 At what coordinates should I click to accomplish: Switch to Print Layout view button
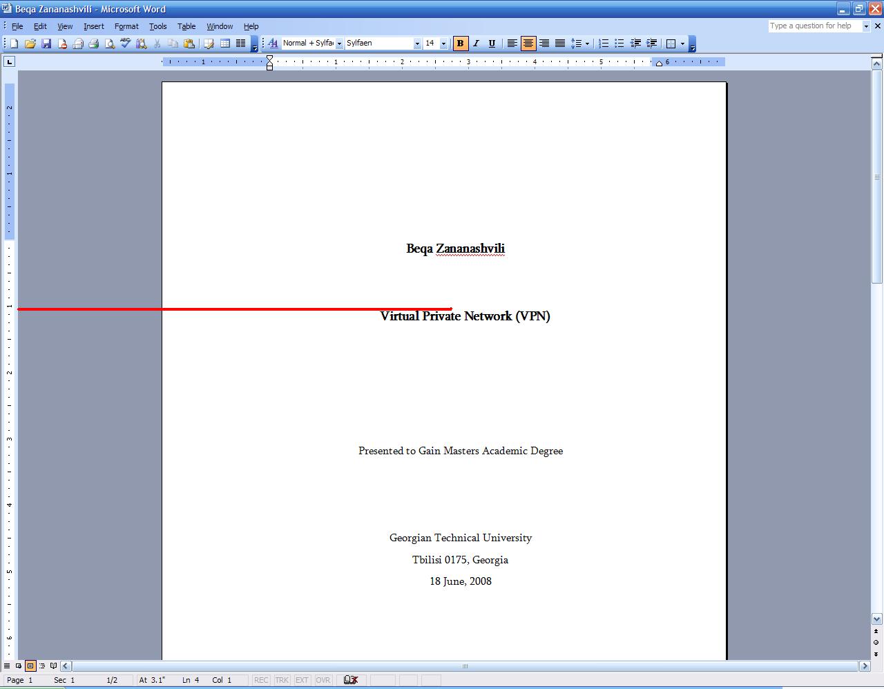[x=30, y=666]
